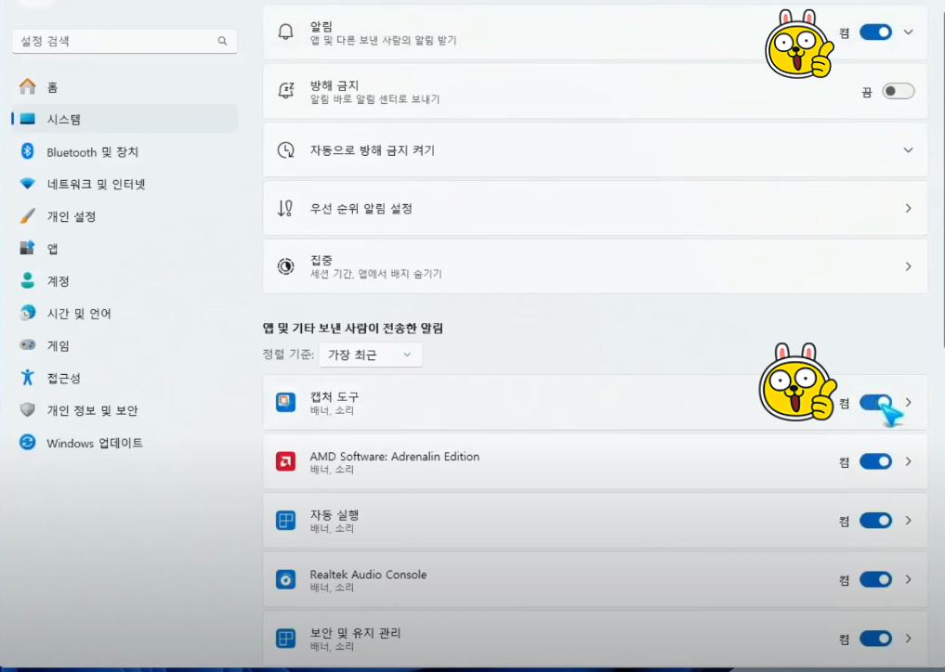Click the 개인 설정 paintbrush icon
The width and height of the screenshot is (945, 672).
tap(27, 216)
